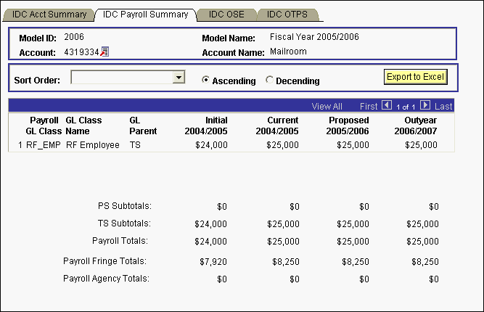
Task: Go to previous row with left arrow
Action: (386, 106)
